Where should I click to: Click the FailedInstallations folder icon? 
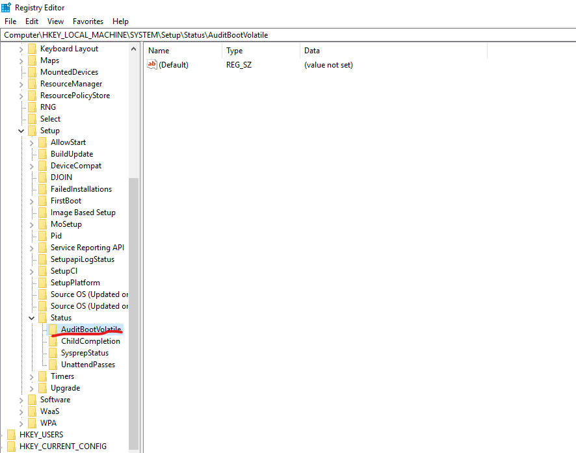click(x=43, y=189)
